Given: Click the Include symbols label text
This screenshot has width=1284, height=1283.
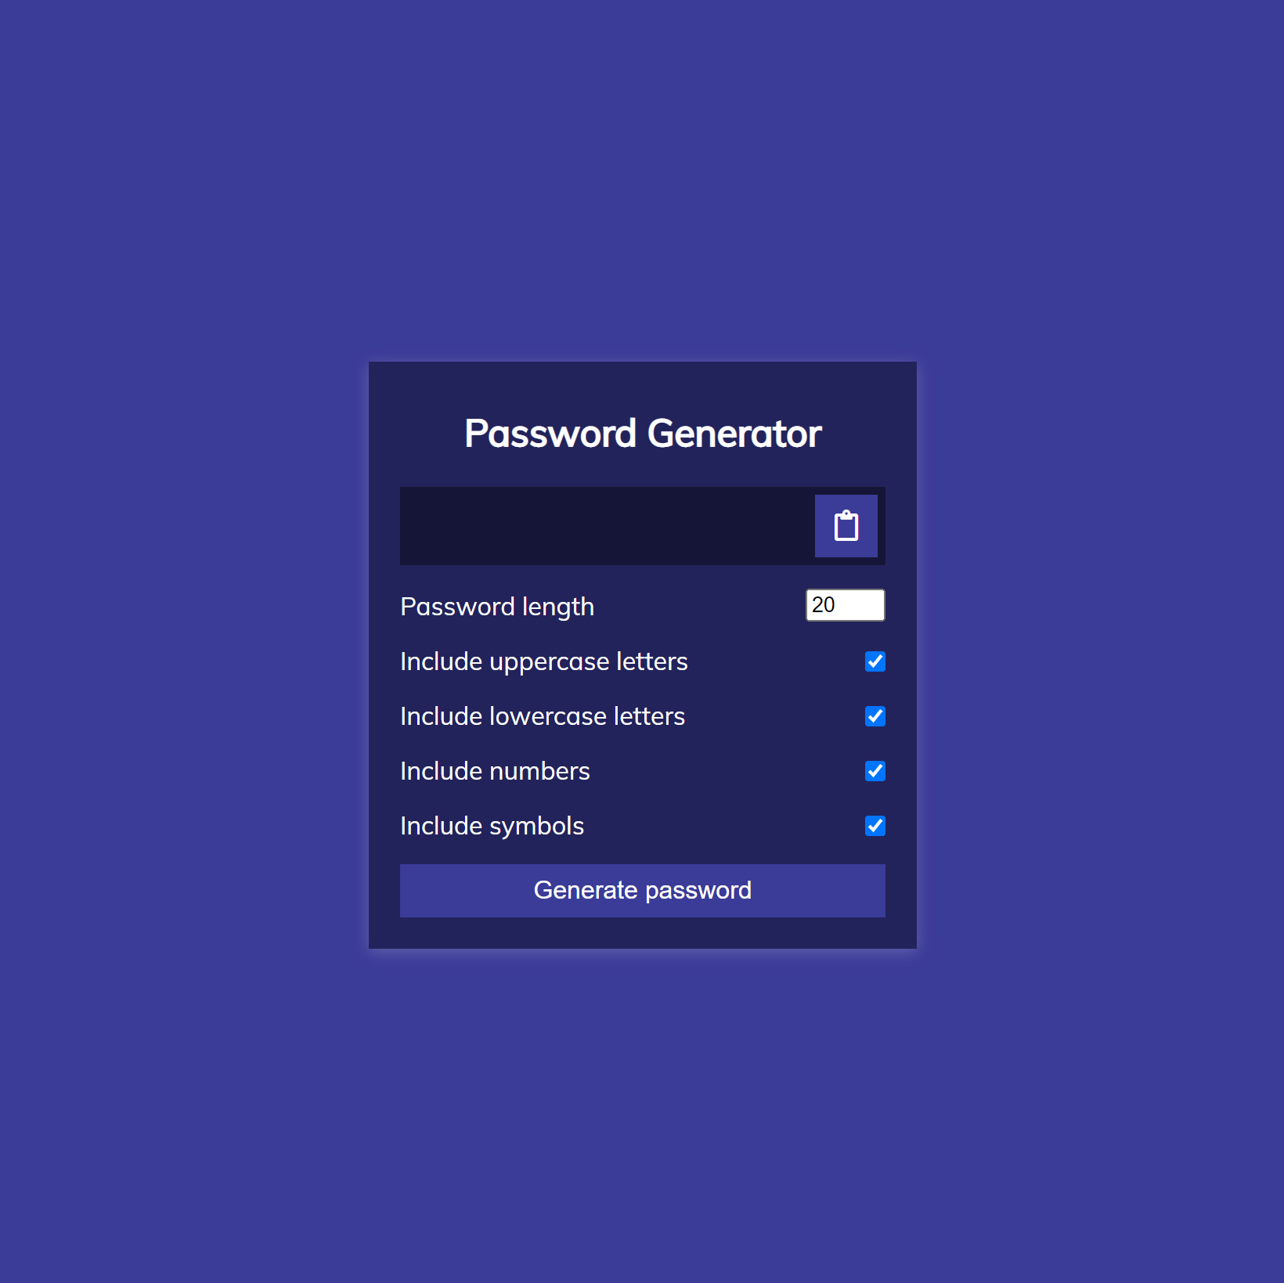Looking at the screenshot, I should pos(492,826).
